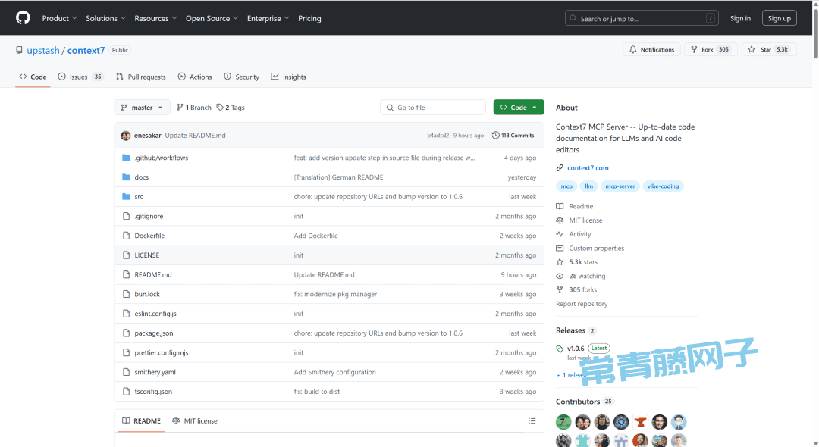Switch to the Issues tab
The image size is (819, 447).
80,77
